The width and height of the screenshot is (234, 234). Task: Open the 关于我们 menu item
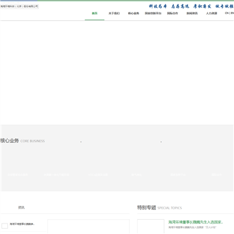click(114, 14)
